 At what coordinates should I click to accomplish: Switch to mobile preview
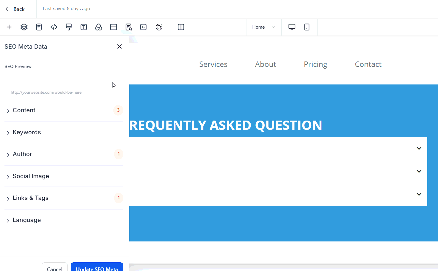tap(307, 27)
